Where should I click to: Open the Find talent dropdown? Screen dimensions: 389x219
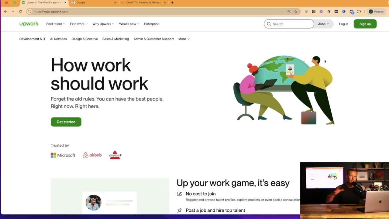coord(55,24)
